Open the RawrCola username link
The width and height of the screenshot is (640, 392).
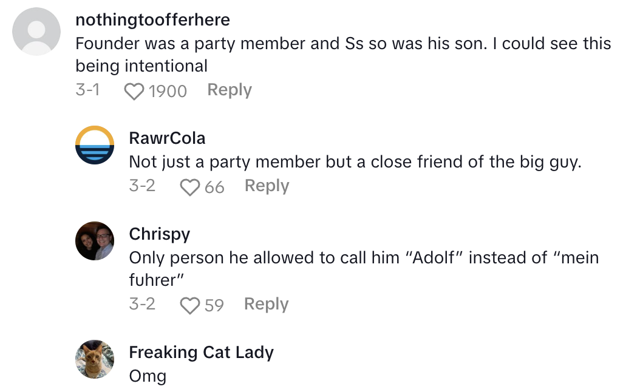point(167,138)
